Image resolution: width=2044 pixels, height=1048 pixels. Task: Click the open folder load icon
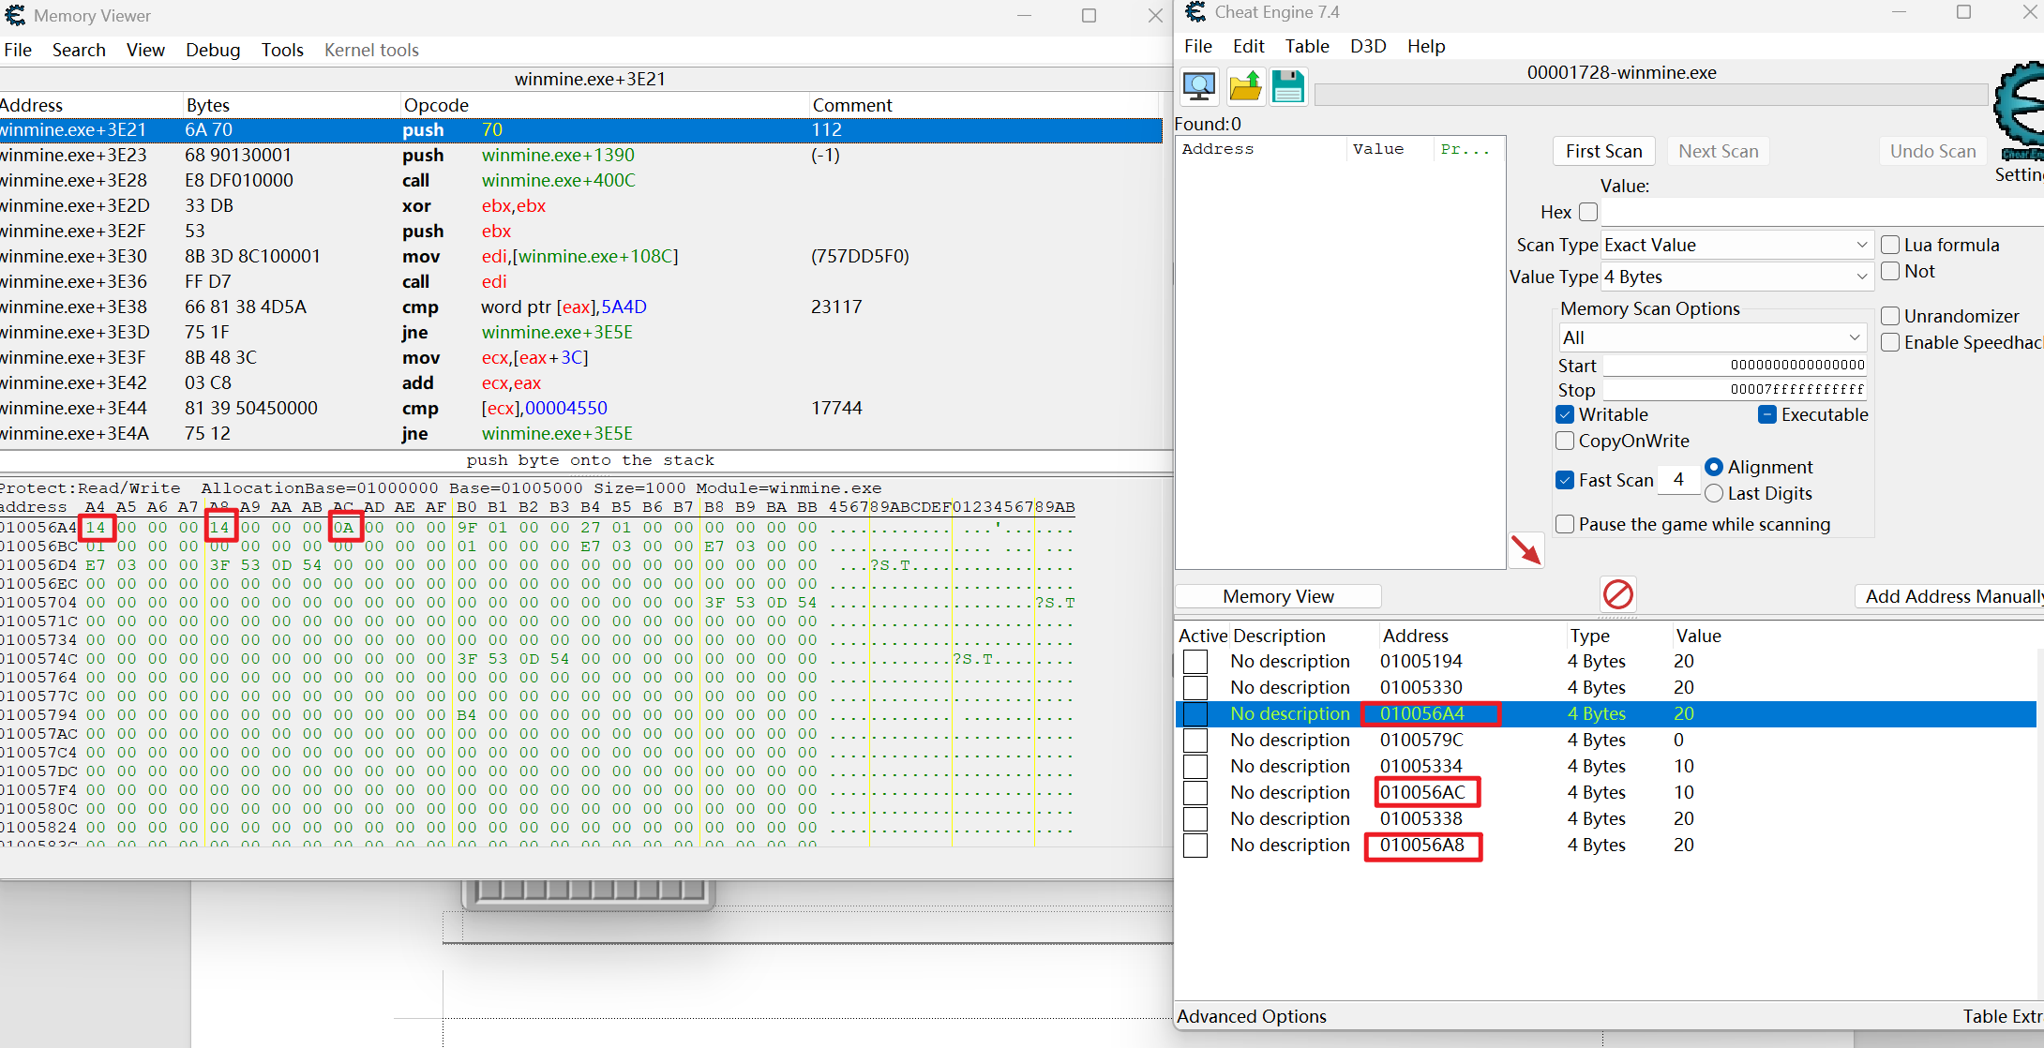tap(1244, 87)
